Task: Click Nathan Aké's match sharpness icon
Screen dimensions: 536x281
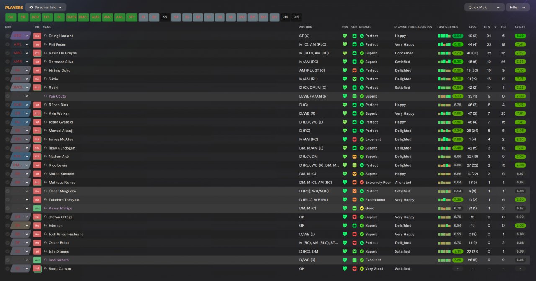Action: pos(354,157)
